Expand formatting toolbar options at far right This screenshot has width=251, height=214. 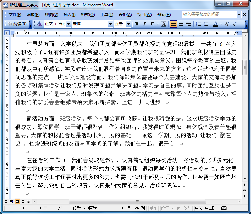click(x=247, y=24)
